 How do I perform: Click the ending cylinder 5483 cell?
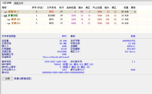[100, 19]
